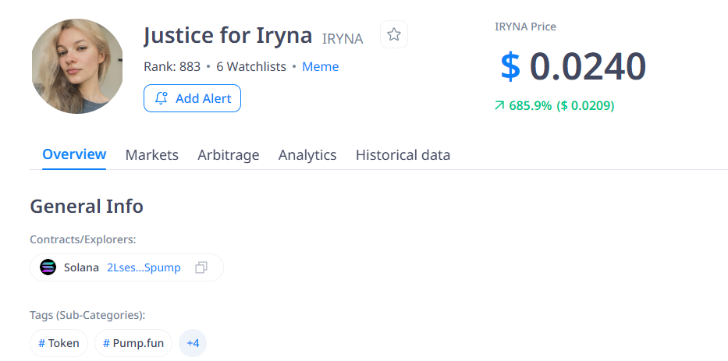Viewport: 728px width, 361px height.
Task: Open the 2Lses...Spump contract explorer link
Action: coord(144,267)
